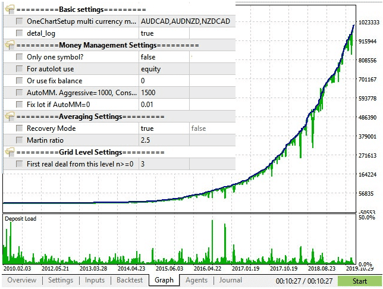Check the Or use fix balance checkbox
Screen dimensions: 383x289
(x=19, y=81)
